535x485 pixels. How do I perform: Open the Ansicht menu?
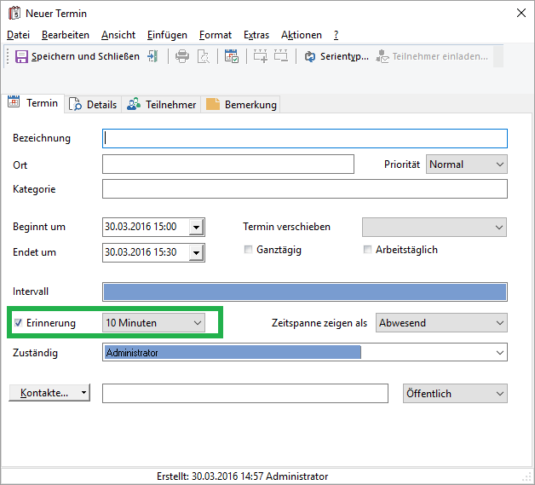(118, 35)
